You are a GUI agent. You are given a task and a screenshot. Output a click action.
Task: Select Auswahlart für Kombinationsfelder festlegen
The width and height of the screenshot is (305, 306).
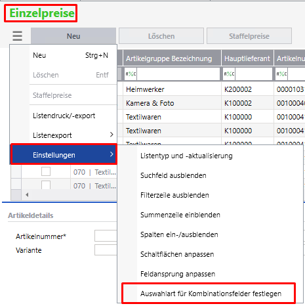point(209,294)
